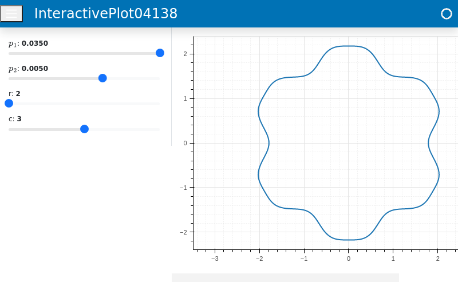
Task: Click the InteractivePlot04138 title
Action: [x=106, y=13]
